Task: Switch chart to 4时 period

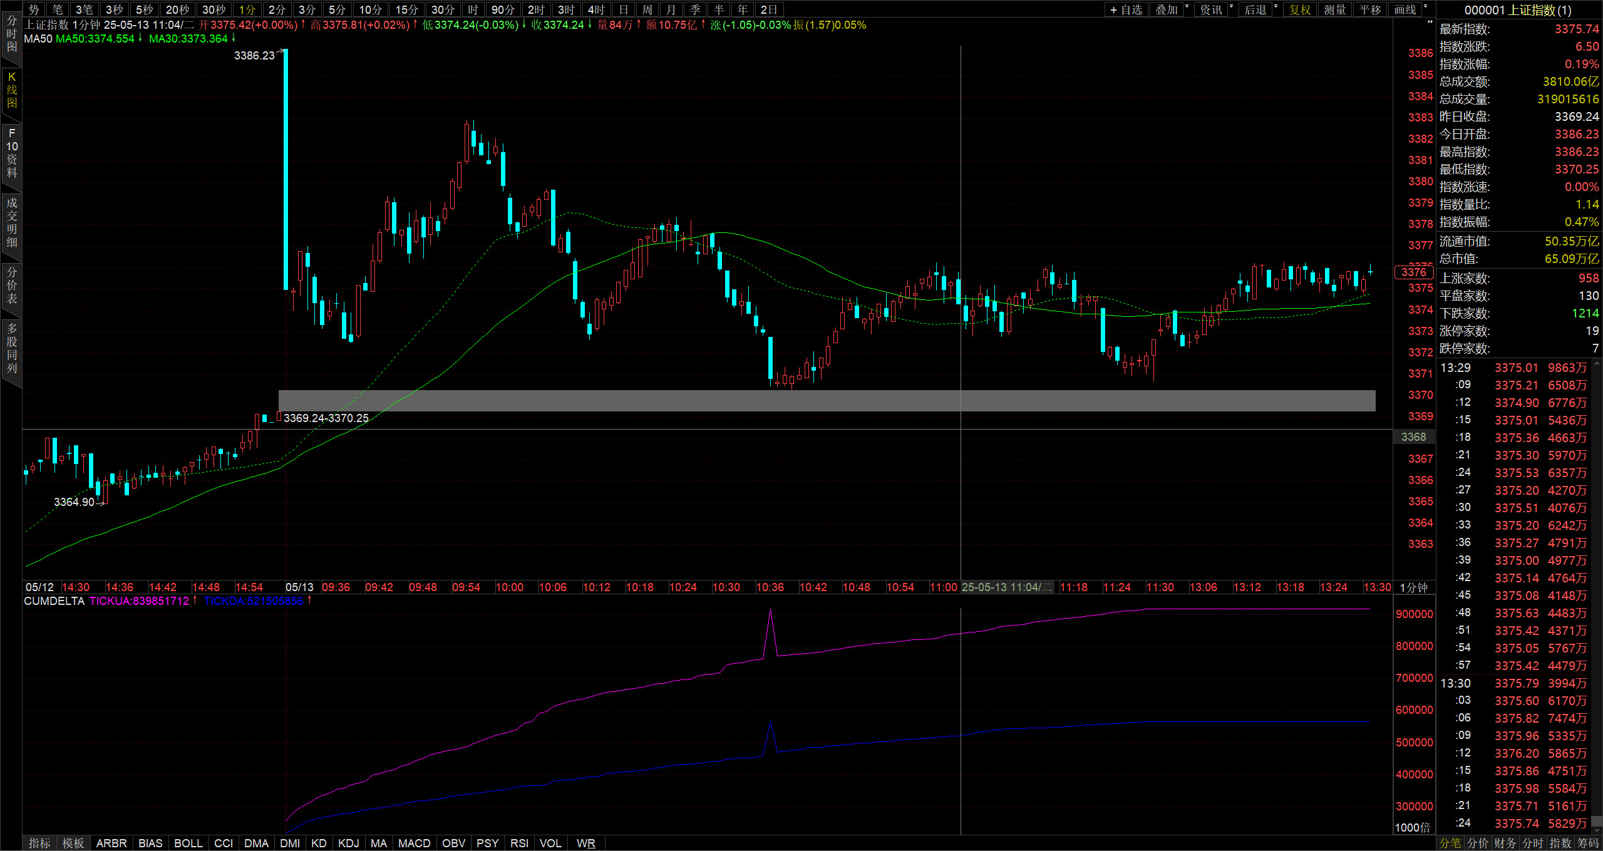Action: tap(597, 9)
